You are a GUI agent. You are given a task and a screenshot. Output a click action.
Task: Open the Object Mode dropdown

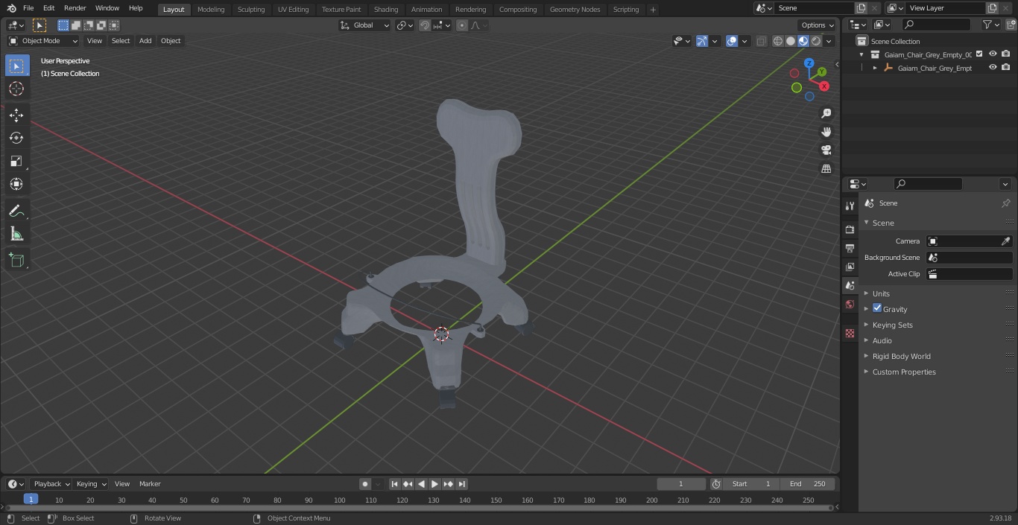coord(43,41)
